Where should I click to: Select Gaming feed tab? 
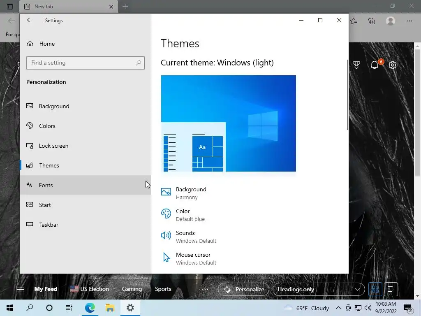(132, 289)
